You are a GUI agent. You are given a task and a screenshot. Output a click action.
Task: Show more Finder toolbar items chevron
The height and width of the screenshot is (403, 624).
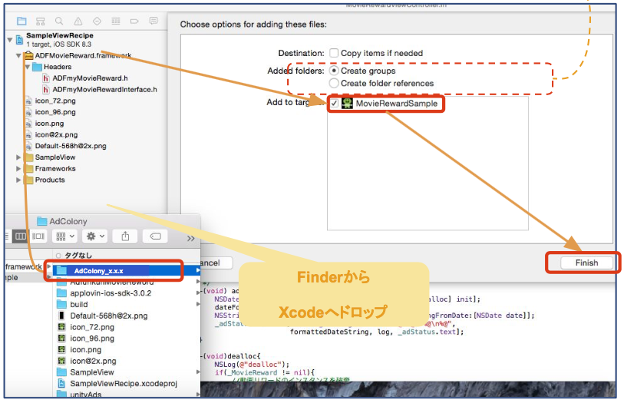(190, 238)
